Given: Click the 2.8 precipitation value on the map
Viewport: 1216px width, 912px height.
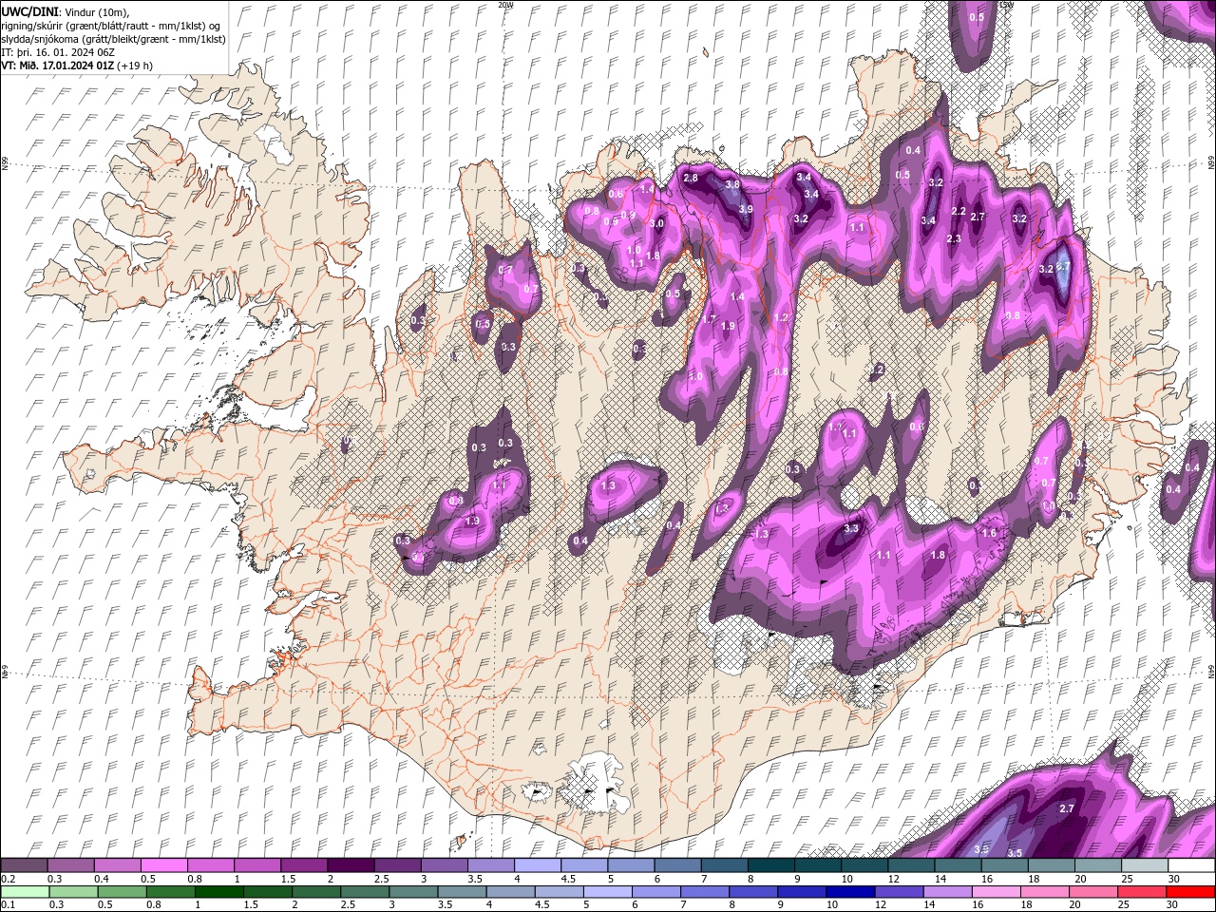Looking at the screenshot, I should (691, 178).
